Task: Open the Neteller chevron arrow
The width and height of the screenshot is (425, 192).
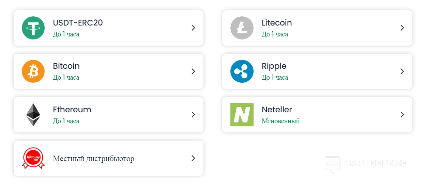Action: [402, 115]
